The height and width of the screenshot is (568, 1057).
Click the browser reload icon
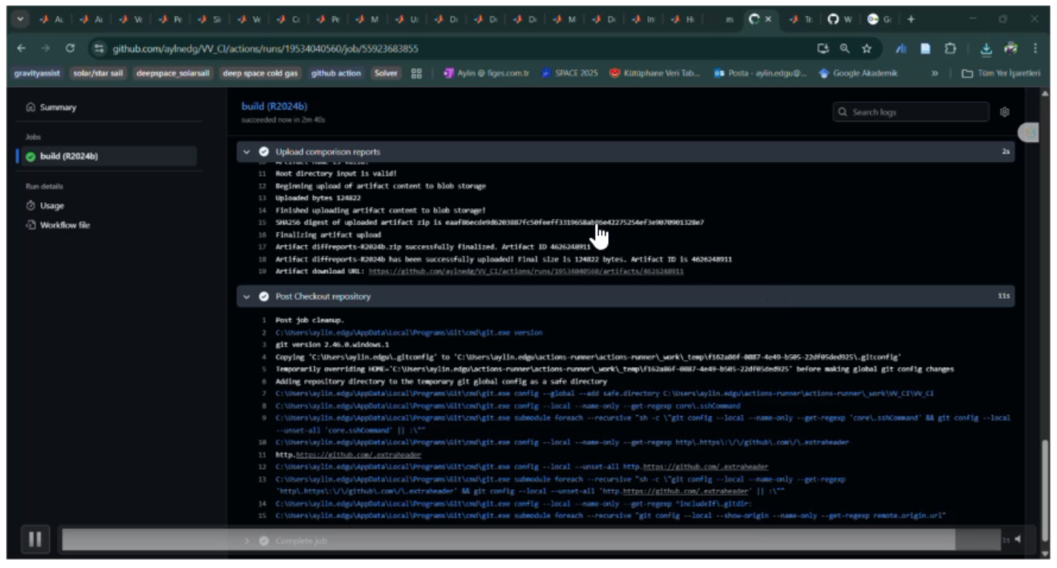pyautogui.click(x=70, y=48)
